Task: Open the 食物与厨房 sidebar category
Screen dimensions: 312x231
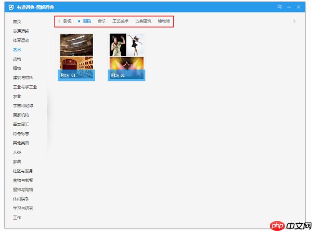Action: tap(23, 180)
